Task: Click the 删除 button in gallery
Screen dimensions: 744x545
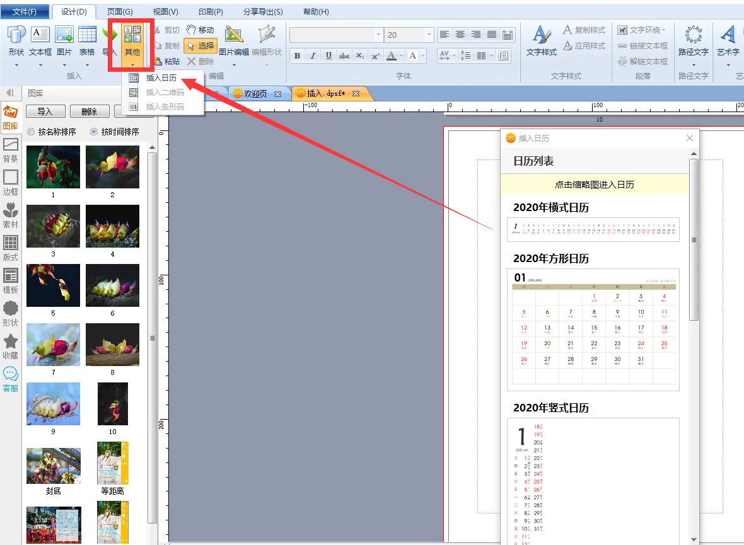Action: point(89,112)
